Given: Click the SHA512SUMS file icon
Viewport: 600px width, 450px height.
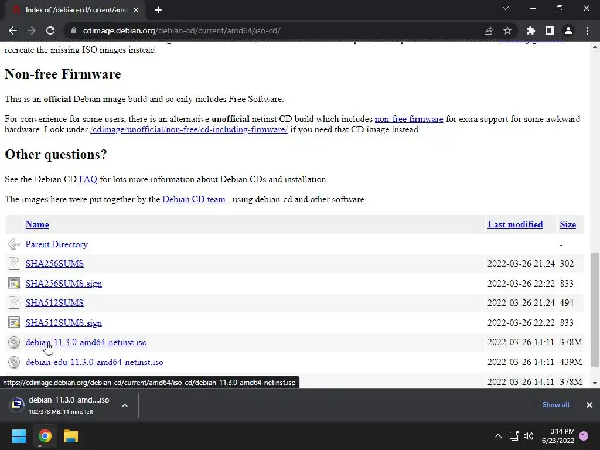Looking at the screenshot, I should 14,303.
